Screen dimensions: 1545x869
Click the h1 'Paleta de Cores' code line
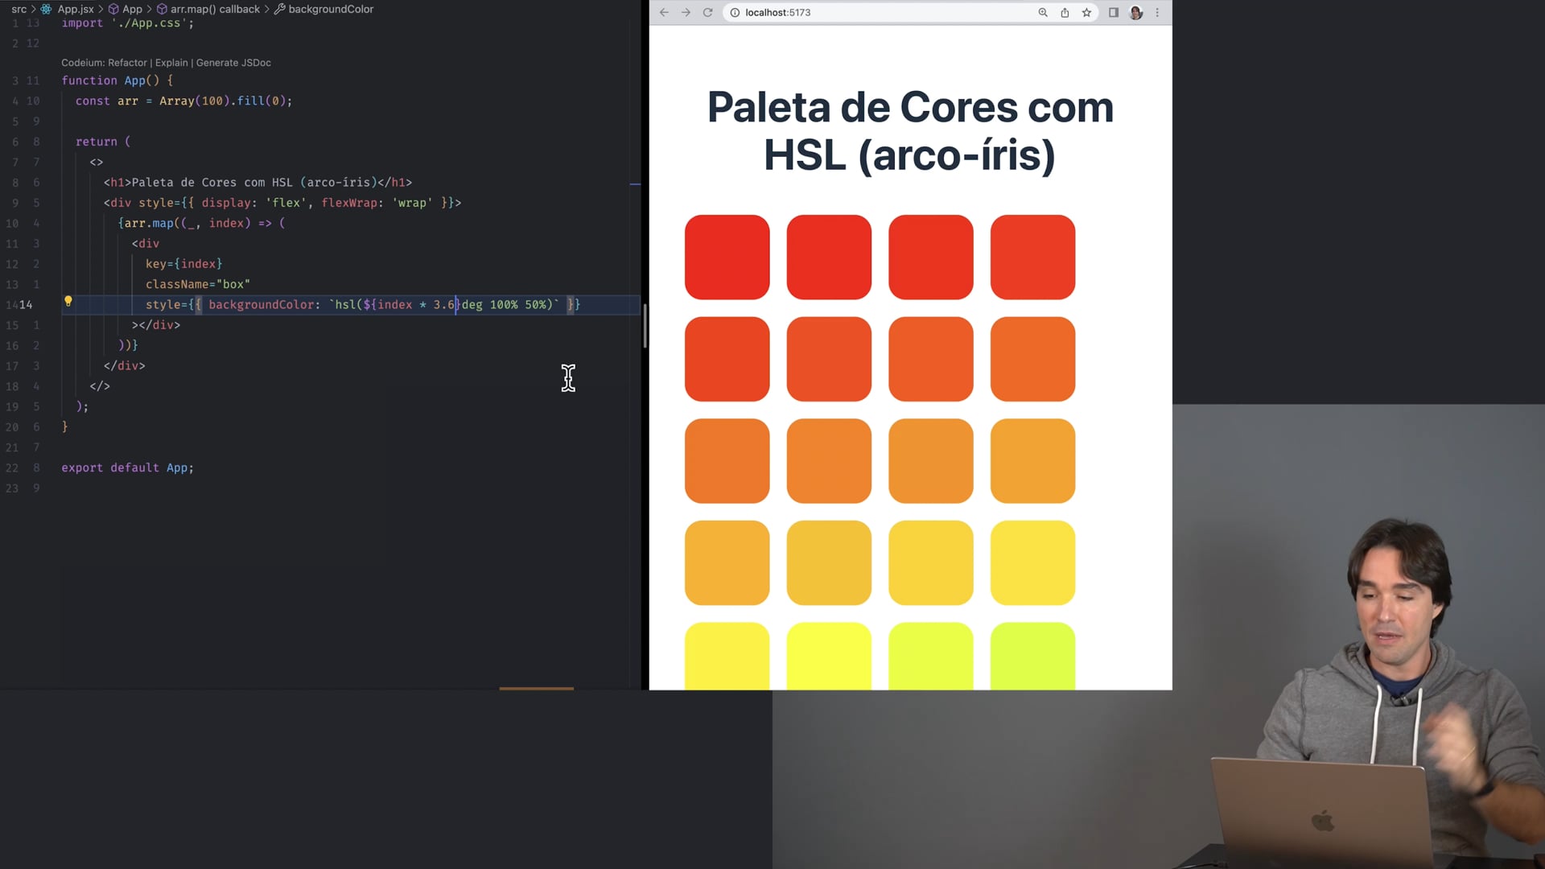(257, 183)
